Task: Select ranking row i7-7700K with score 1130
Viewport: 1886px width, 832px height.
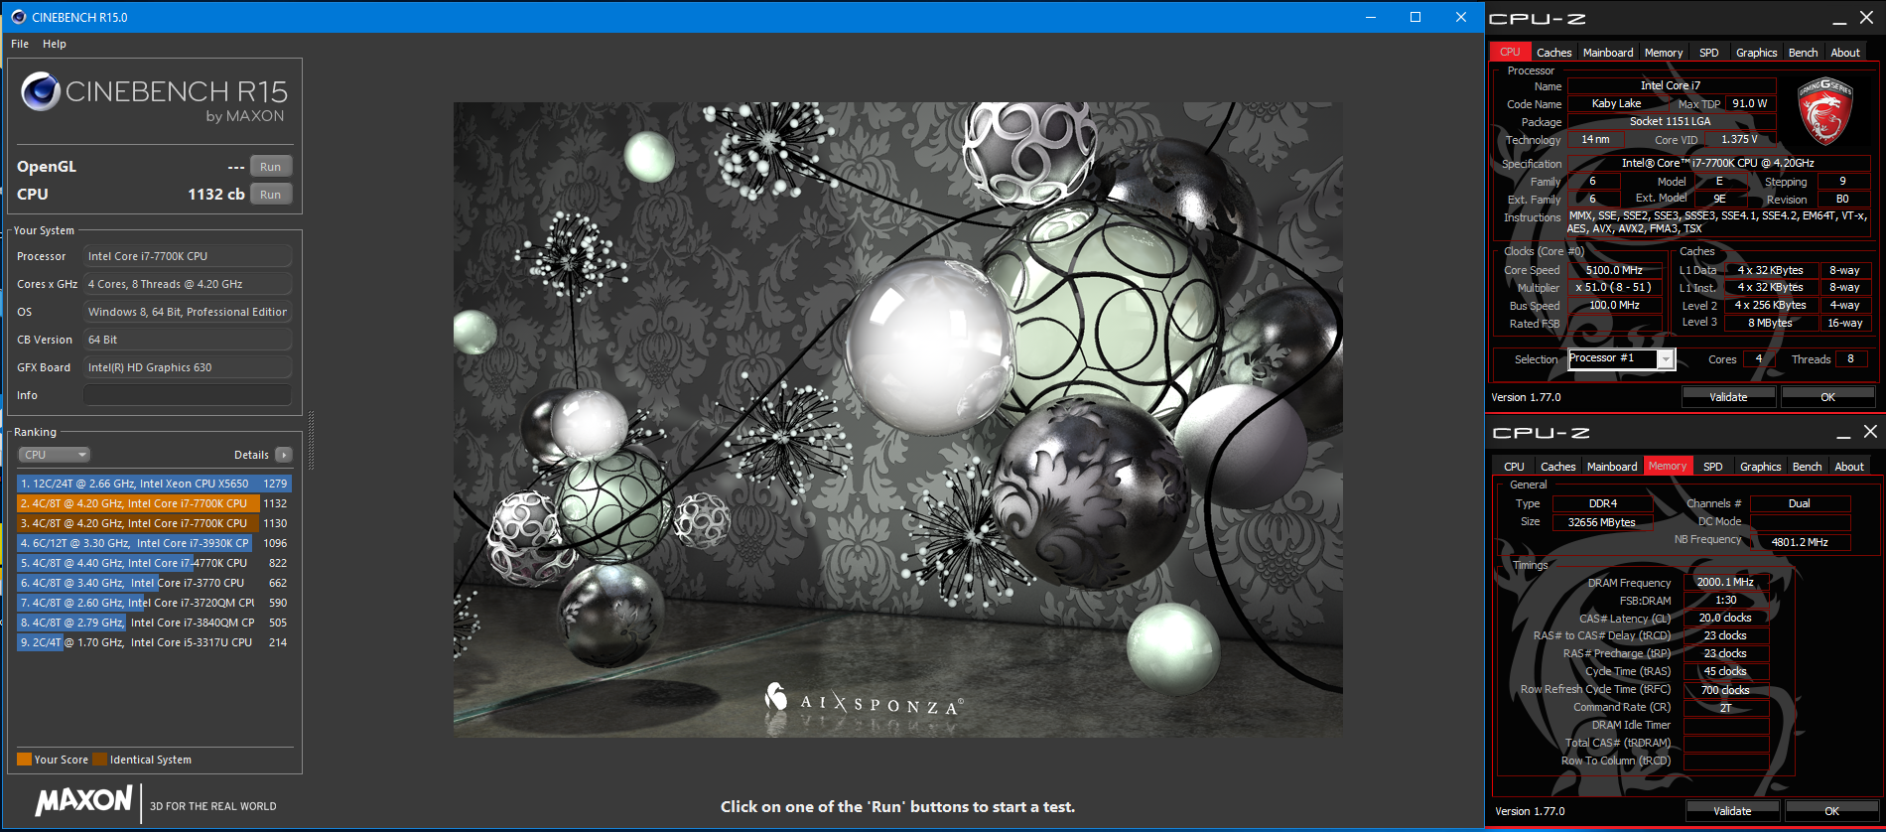Action: coord(154,523)
